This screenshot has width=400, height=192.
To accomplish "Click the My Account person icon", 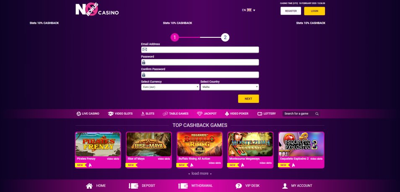I will pyautogui.click(x=285, y=186).
